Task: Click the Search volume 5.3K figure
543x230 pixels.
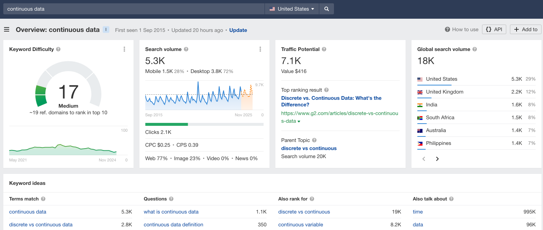Action: click(155, 61)
